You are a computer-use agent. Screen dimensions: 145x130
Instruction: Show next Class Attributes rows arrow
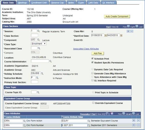[134, 113]
